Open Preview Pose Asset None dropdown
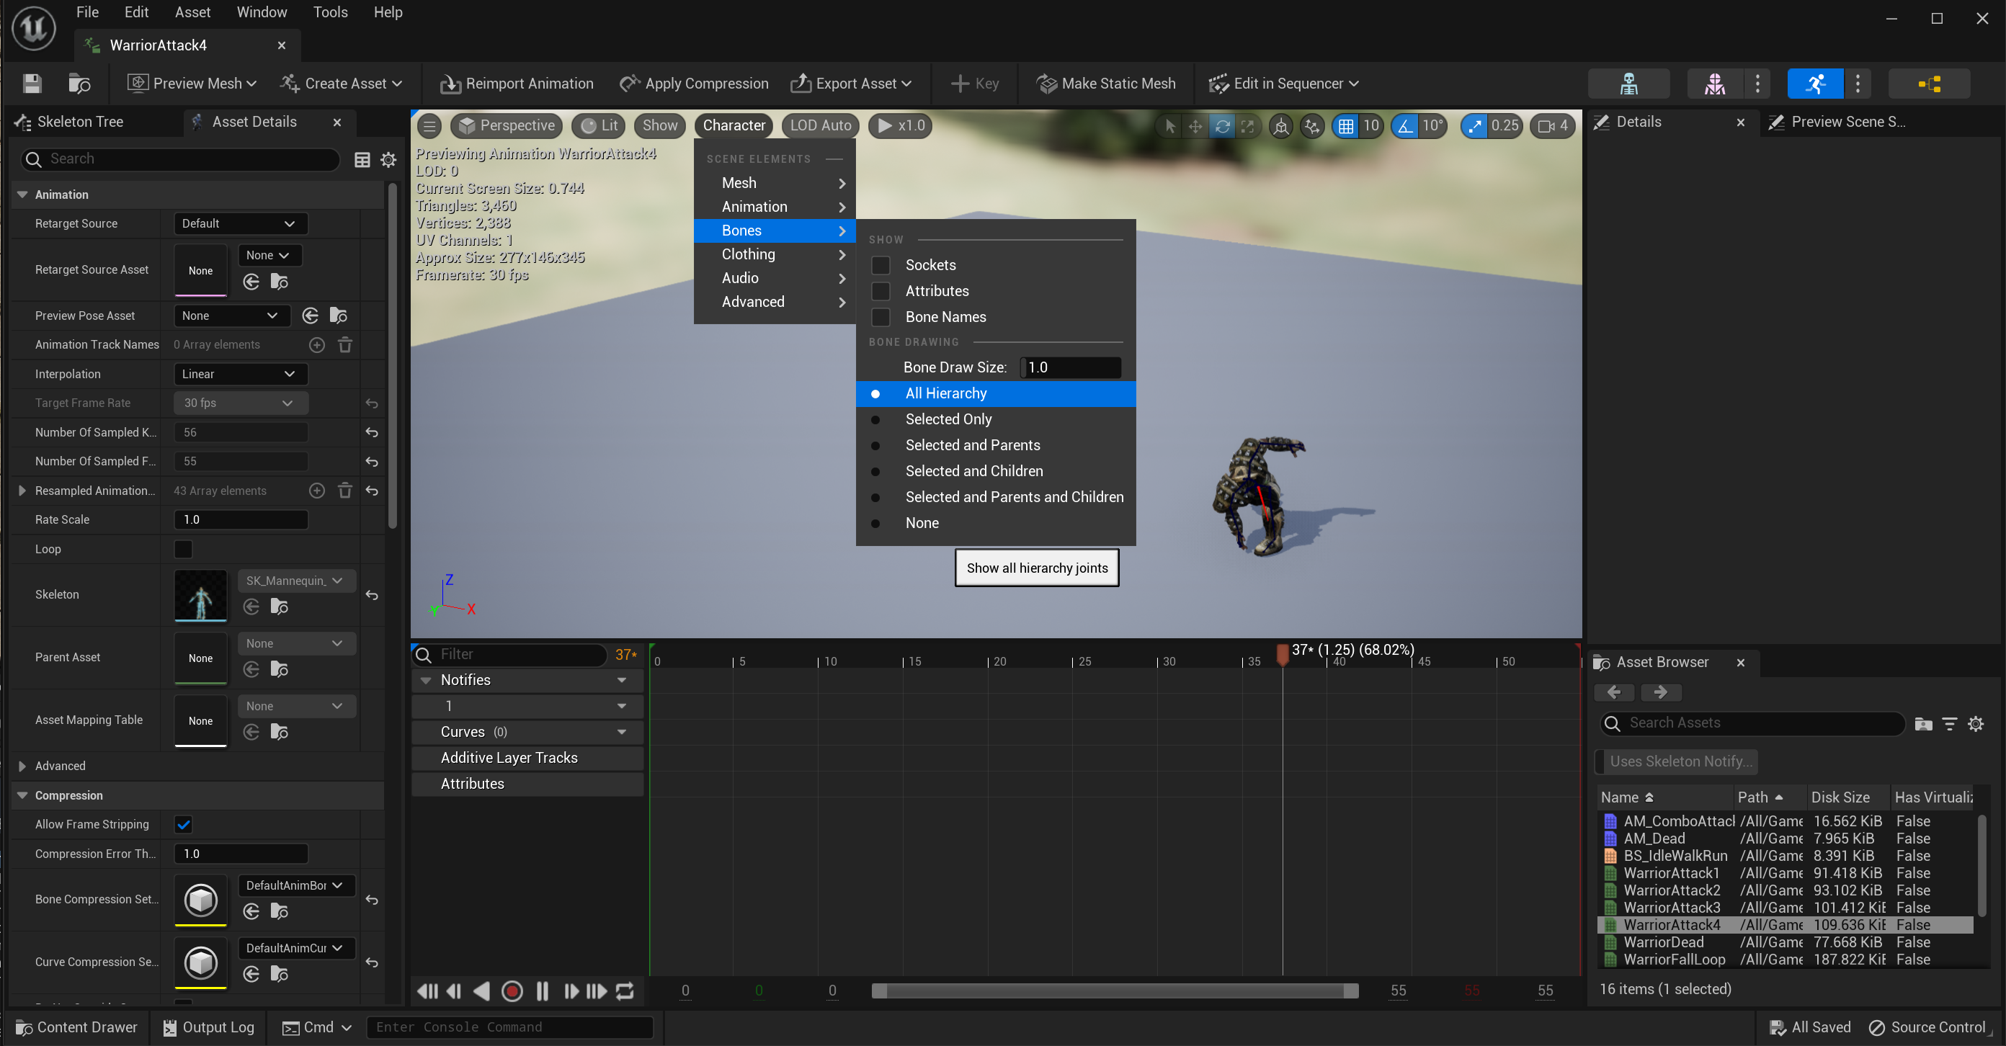The height and width of the screenshot is (1046, 2006). point(231,316)
